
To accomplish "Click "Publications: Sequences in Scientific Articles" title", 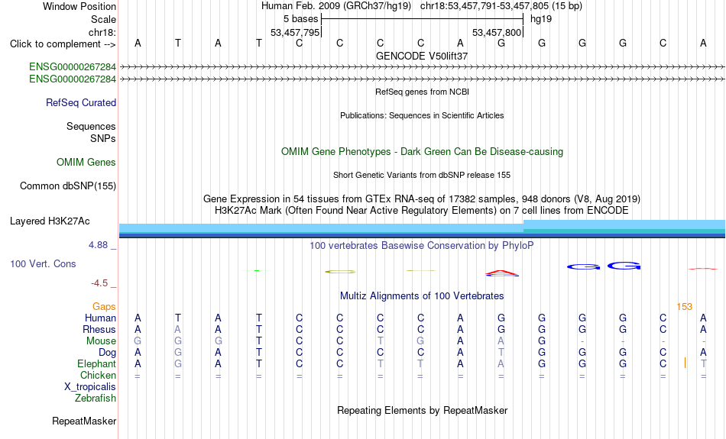I will point(422,115).
